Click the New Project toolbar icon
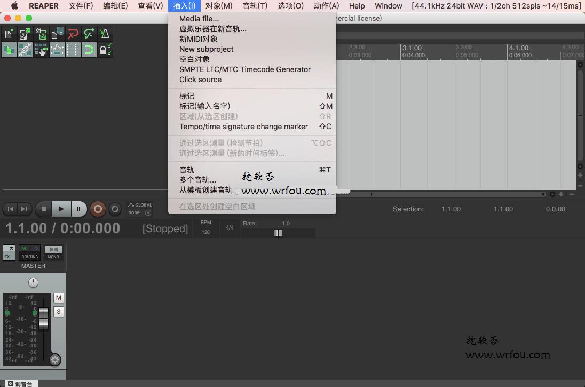Image resolution: width=585 pixels, height=387 pixels. click(x=9, y=34)
